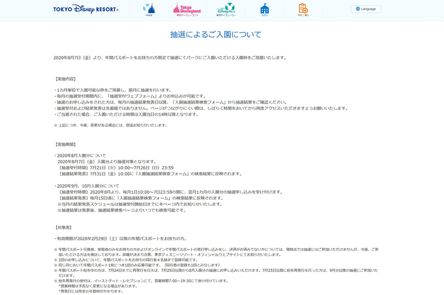The height and width of the screenshot is (295, 444).
Task: Click the line 7月31日（金）10:00に result announcement
Action: [150, 174]
